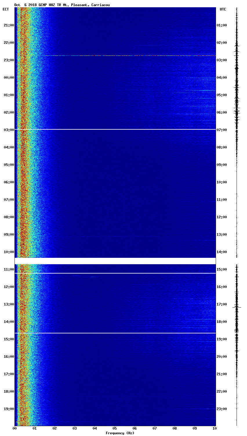Image resolution: width=247 pixels, height=436 pixels.
Task: Click the 02 tick on the frequency axis
Action: (55, 428)
